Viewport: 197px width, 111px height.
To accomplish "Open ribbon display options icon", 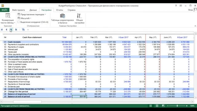I will coord(181,6).
